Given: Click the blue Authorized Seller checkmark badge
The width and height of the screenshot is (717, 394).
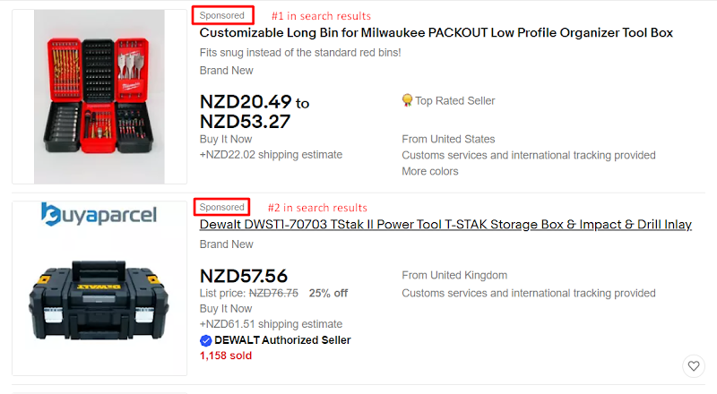Looking at the screenshot, I should tap(205, 340).
